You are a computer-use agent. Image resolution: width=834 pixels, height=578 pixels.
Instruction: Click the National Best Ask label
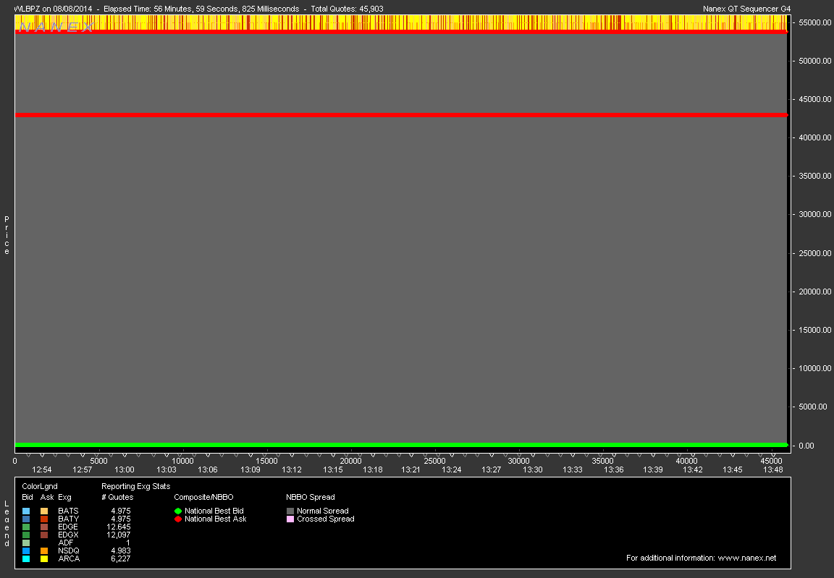tap(216, 519)
